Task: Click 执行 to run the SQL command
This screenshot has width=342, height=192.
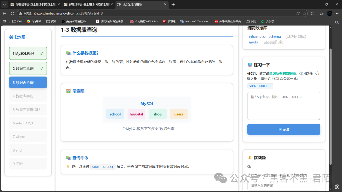Action: 283,129
